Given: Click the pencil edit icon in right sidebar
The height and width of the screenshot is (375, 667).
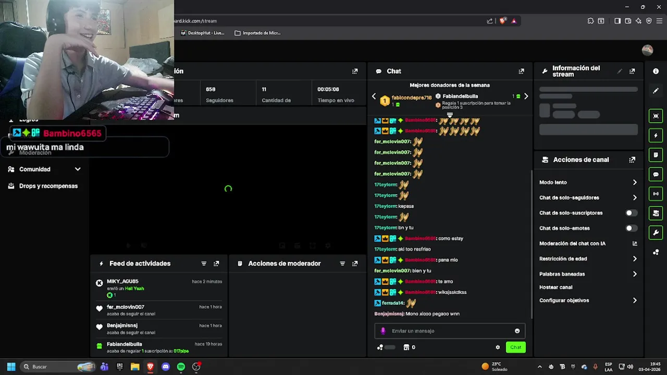Looking at the screenshot, I should point(656,91).
